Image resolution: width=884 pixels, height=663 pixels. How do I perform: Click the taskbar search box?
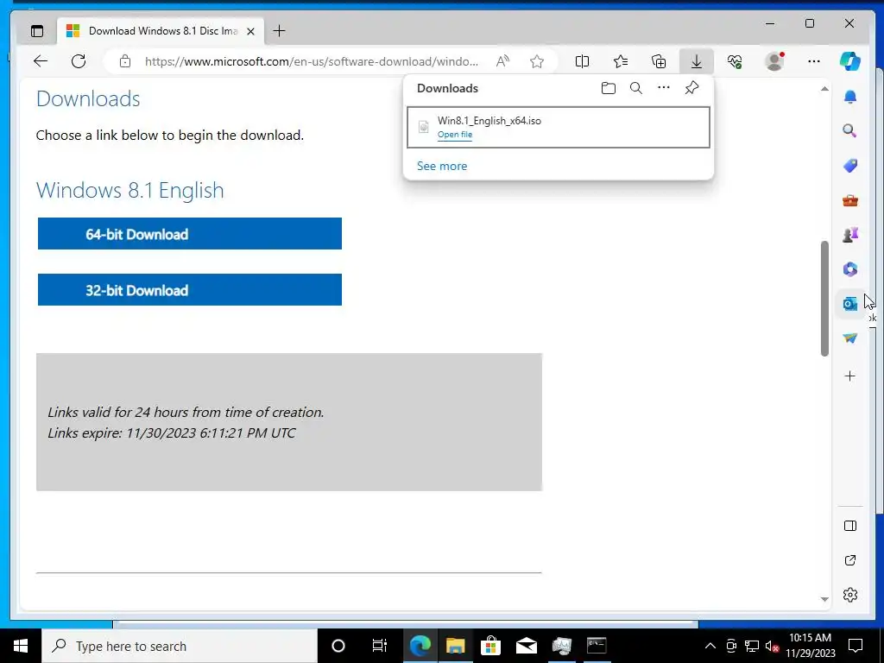(180, 646)
